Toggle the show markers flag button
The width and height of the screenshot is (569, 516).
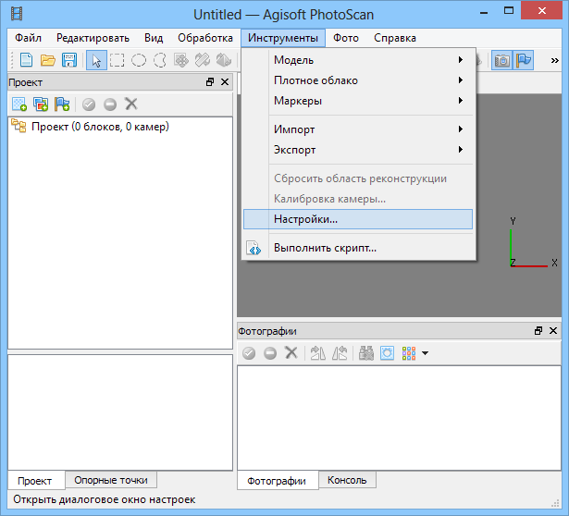(524, 60)
